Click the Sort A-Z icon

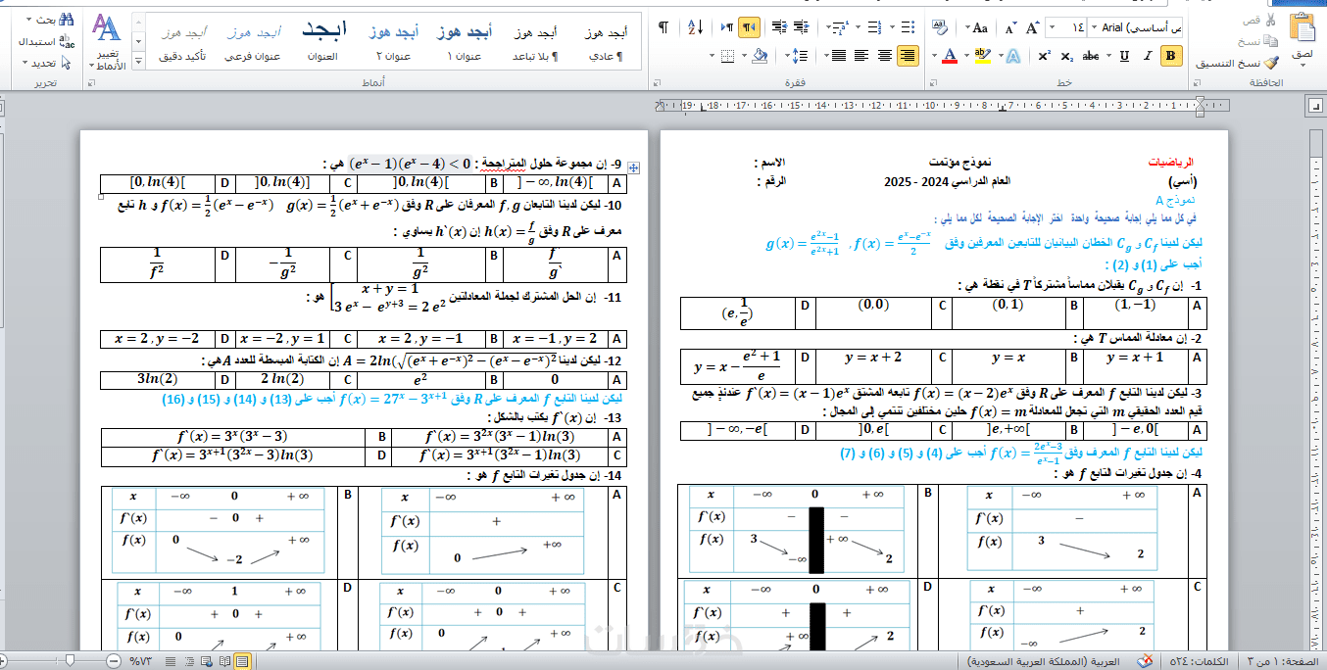tap(696, 27)
